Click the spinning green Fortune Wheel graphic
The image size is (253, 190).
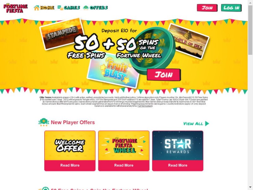click(x=152, y=51)
